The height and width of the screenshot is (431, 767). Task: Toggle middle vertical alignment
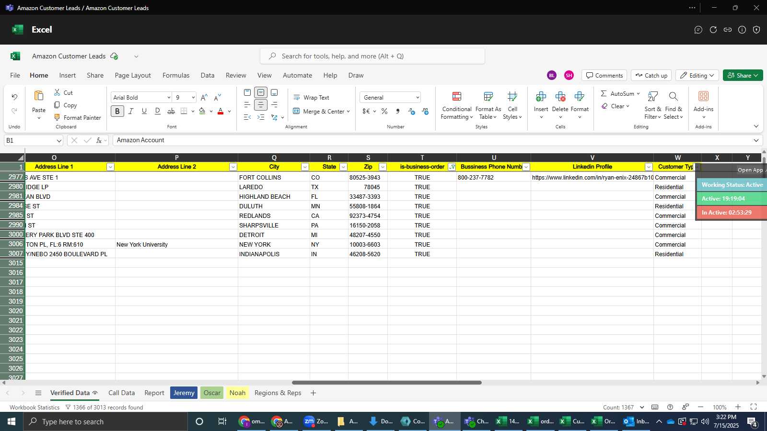[x=261, y=92]
